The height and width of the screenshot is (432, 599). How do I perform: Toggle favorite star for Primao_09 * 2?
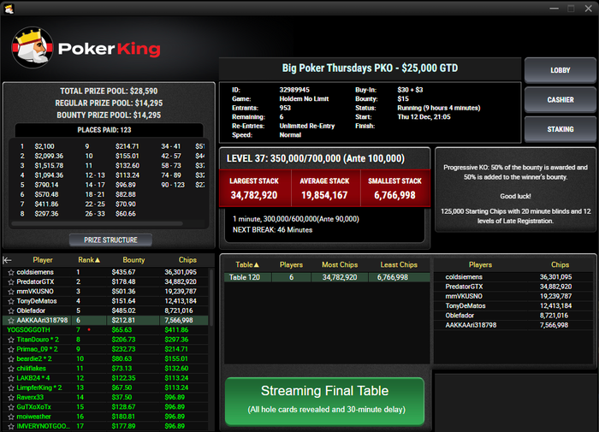coord(10,349)
